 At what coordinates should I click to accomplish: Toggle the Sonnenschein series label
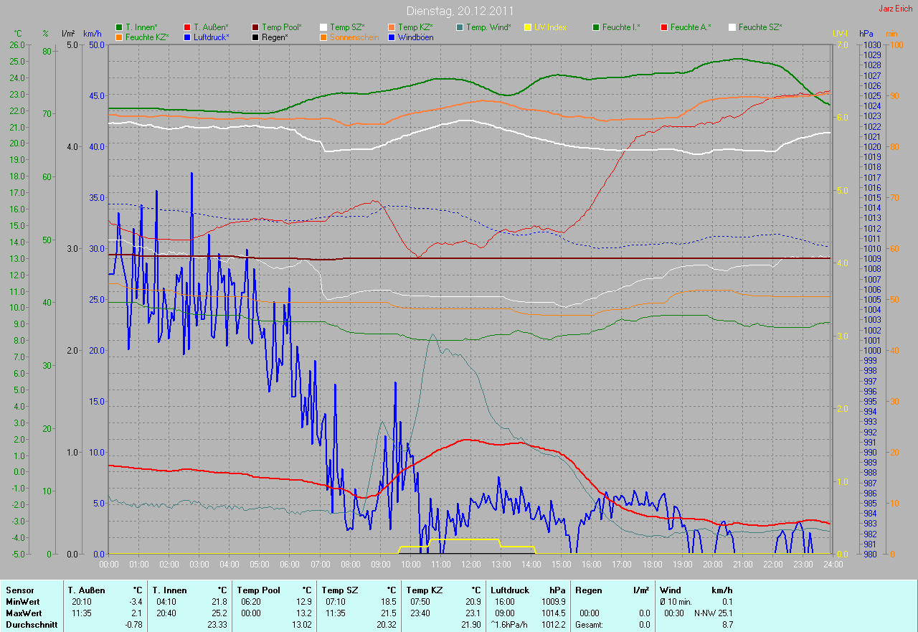[354, 37]
